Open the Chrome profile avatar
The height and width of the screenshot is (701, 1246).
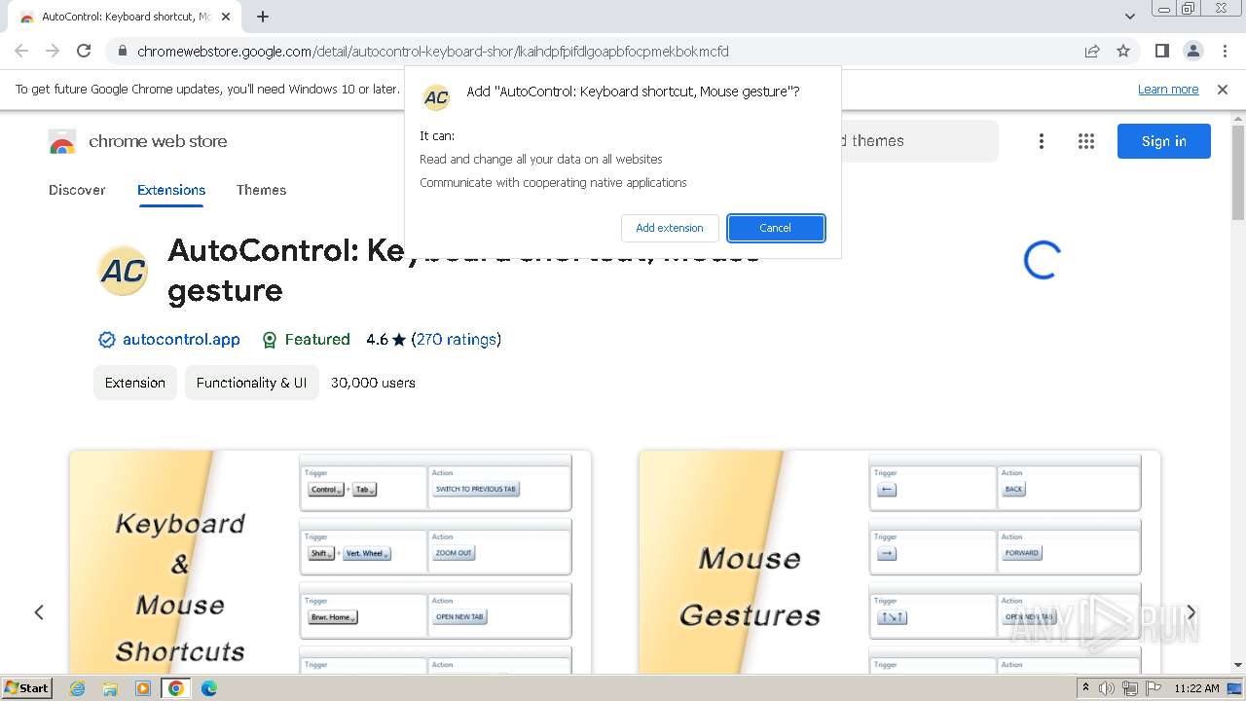click(x=1192, y=51)
